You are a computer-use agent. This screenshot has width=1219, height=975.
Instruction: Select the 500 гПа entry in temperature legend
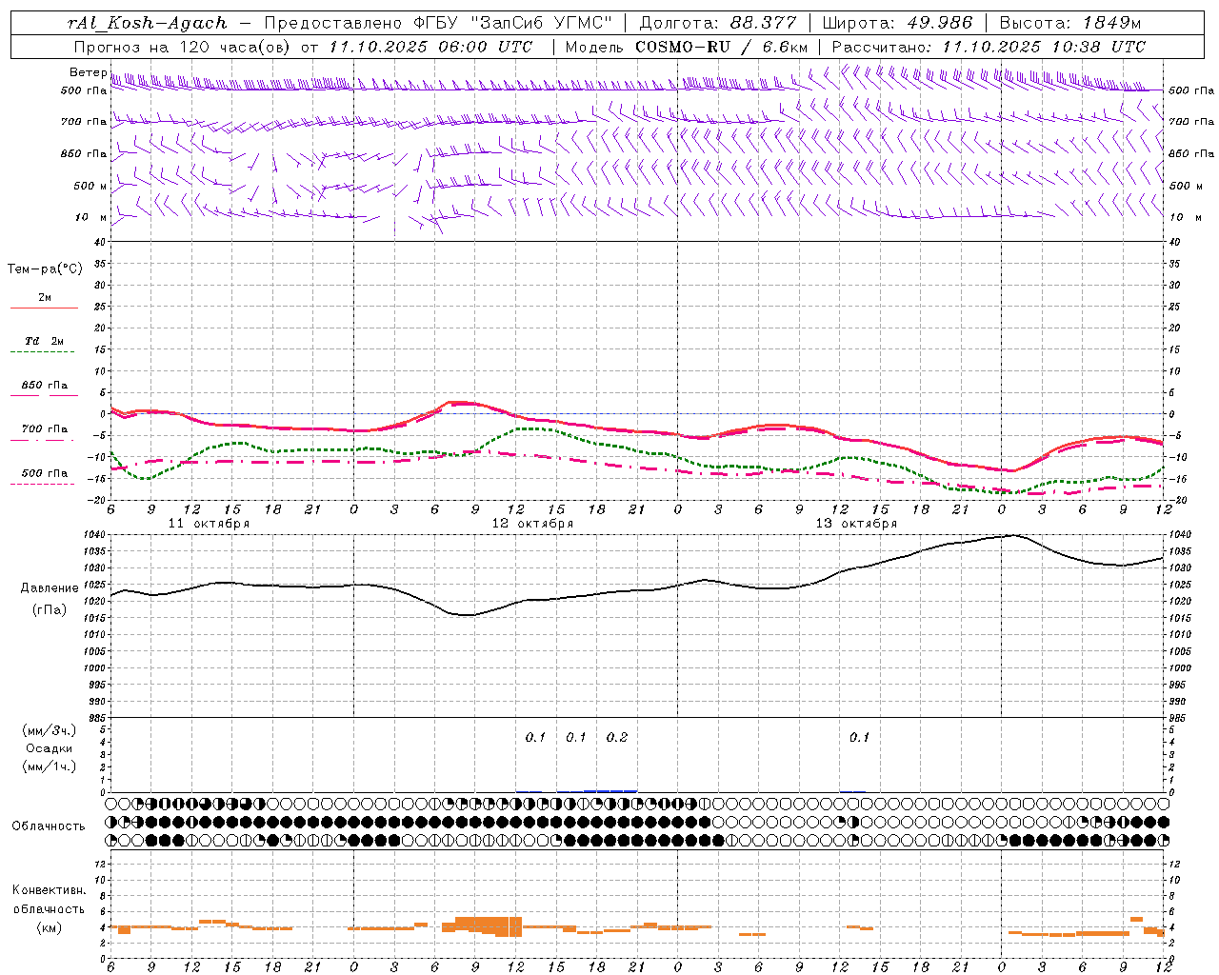point(44,473)
